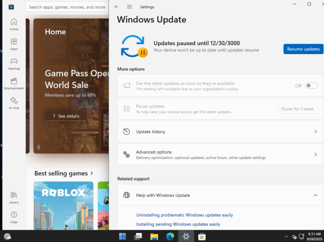Screen dimensions: 324x242
Task: Click the Microsoft Store taskbar icon
Action: point(202,236)
